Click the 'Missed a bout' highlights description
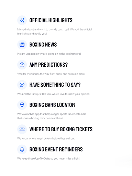 click(55, 32)
